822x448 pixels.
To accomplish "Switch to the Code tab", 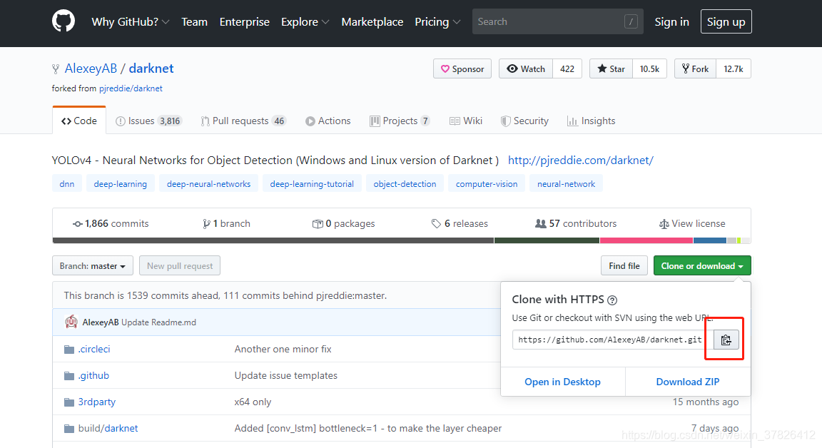I will coord(79,121).
